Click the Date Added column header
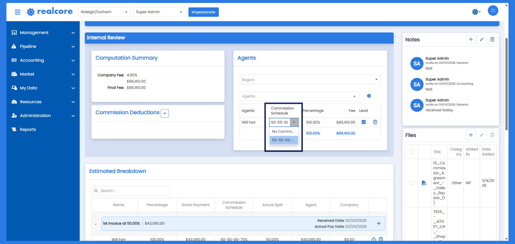Screen dimensions: 515x244 click(x=488, y=152)
